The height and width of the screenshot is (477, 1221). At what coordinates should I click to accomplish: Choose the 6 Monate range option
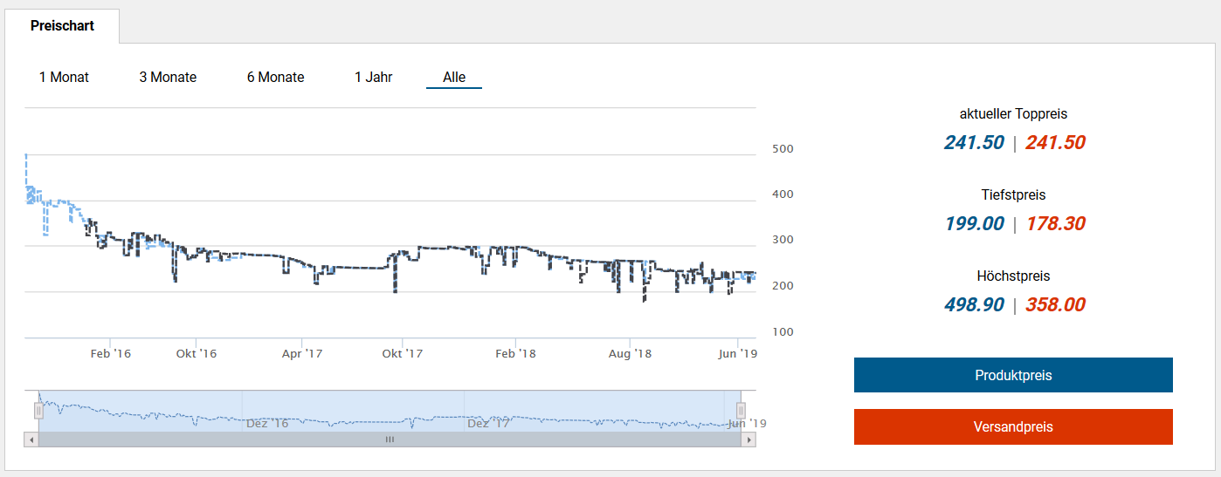(x=275, y=78)
